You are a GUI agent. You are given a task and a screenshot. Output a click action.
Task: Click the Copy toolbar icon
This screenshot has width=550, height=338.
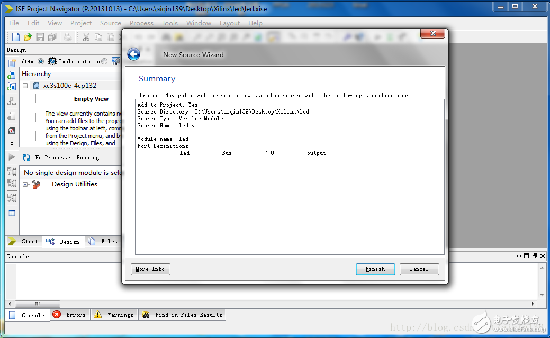(x=98, y=37)
